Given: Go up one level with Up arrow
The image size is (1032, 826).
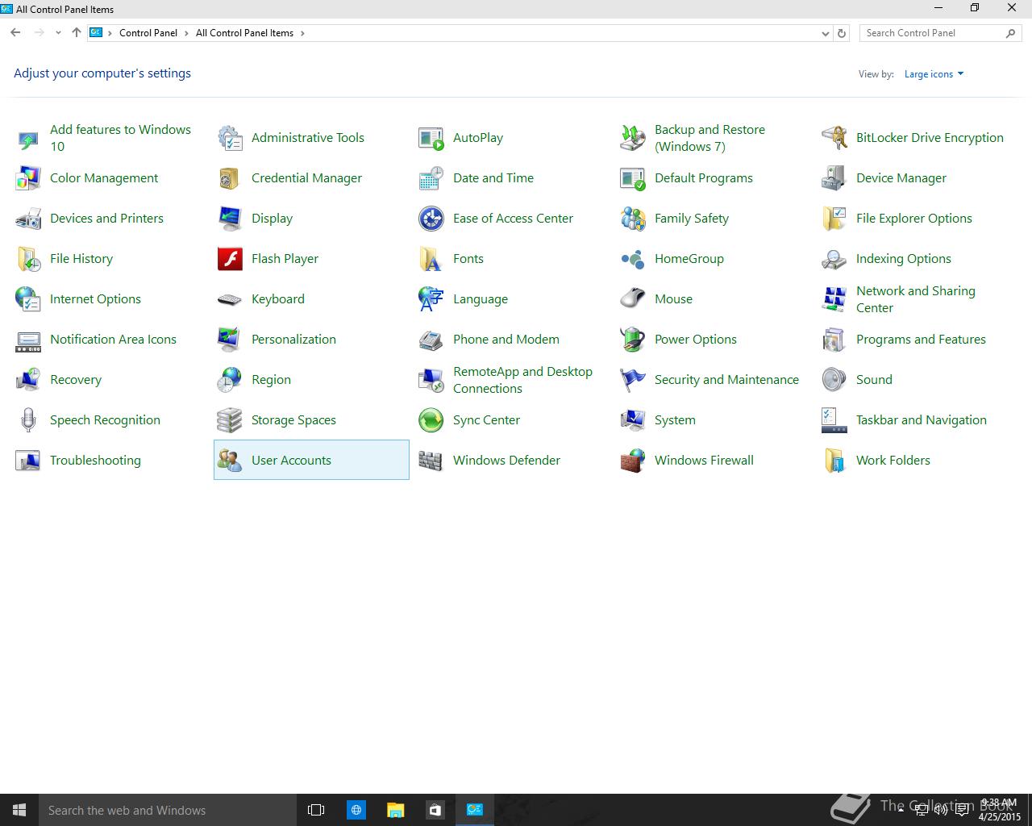Looking at the screenshot, I should pos(77,33).
